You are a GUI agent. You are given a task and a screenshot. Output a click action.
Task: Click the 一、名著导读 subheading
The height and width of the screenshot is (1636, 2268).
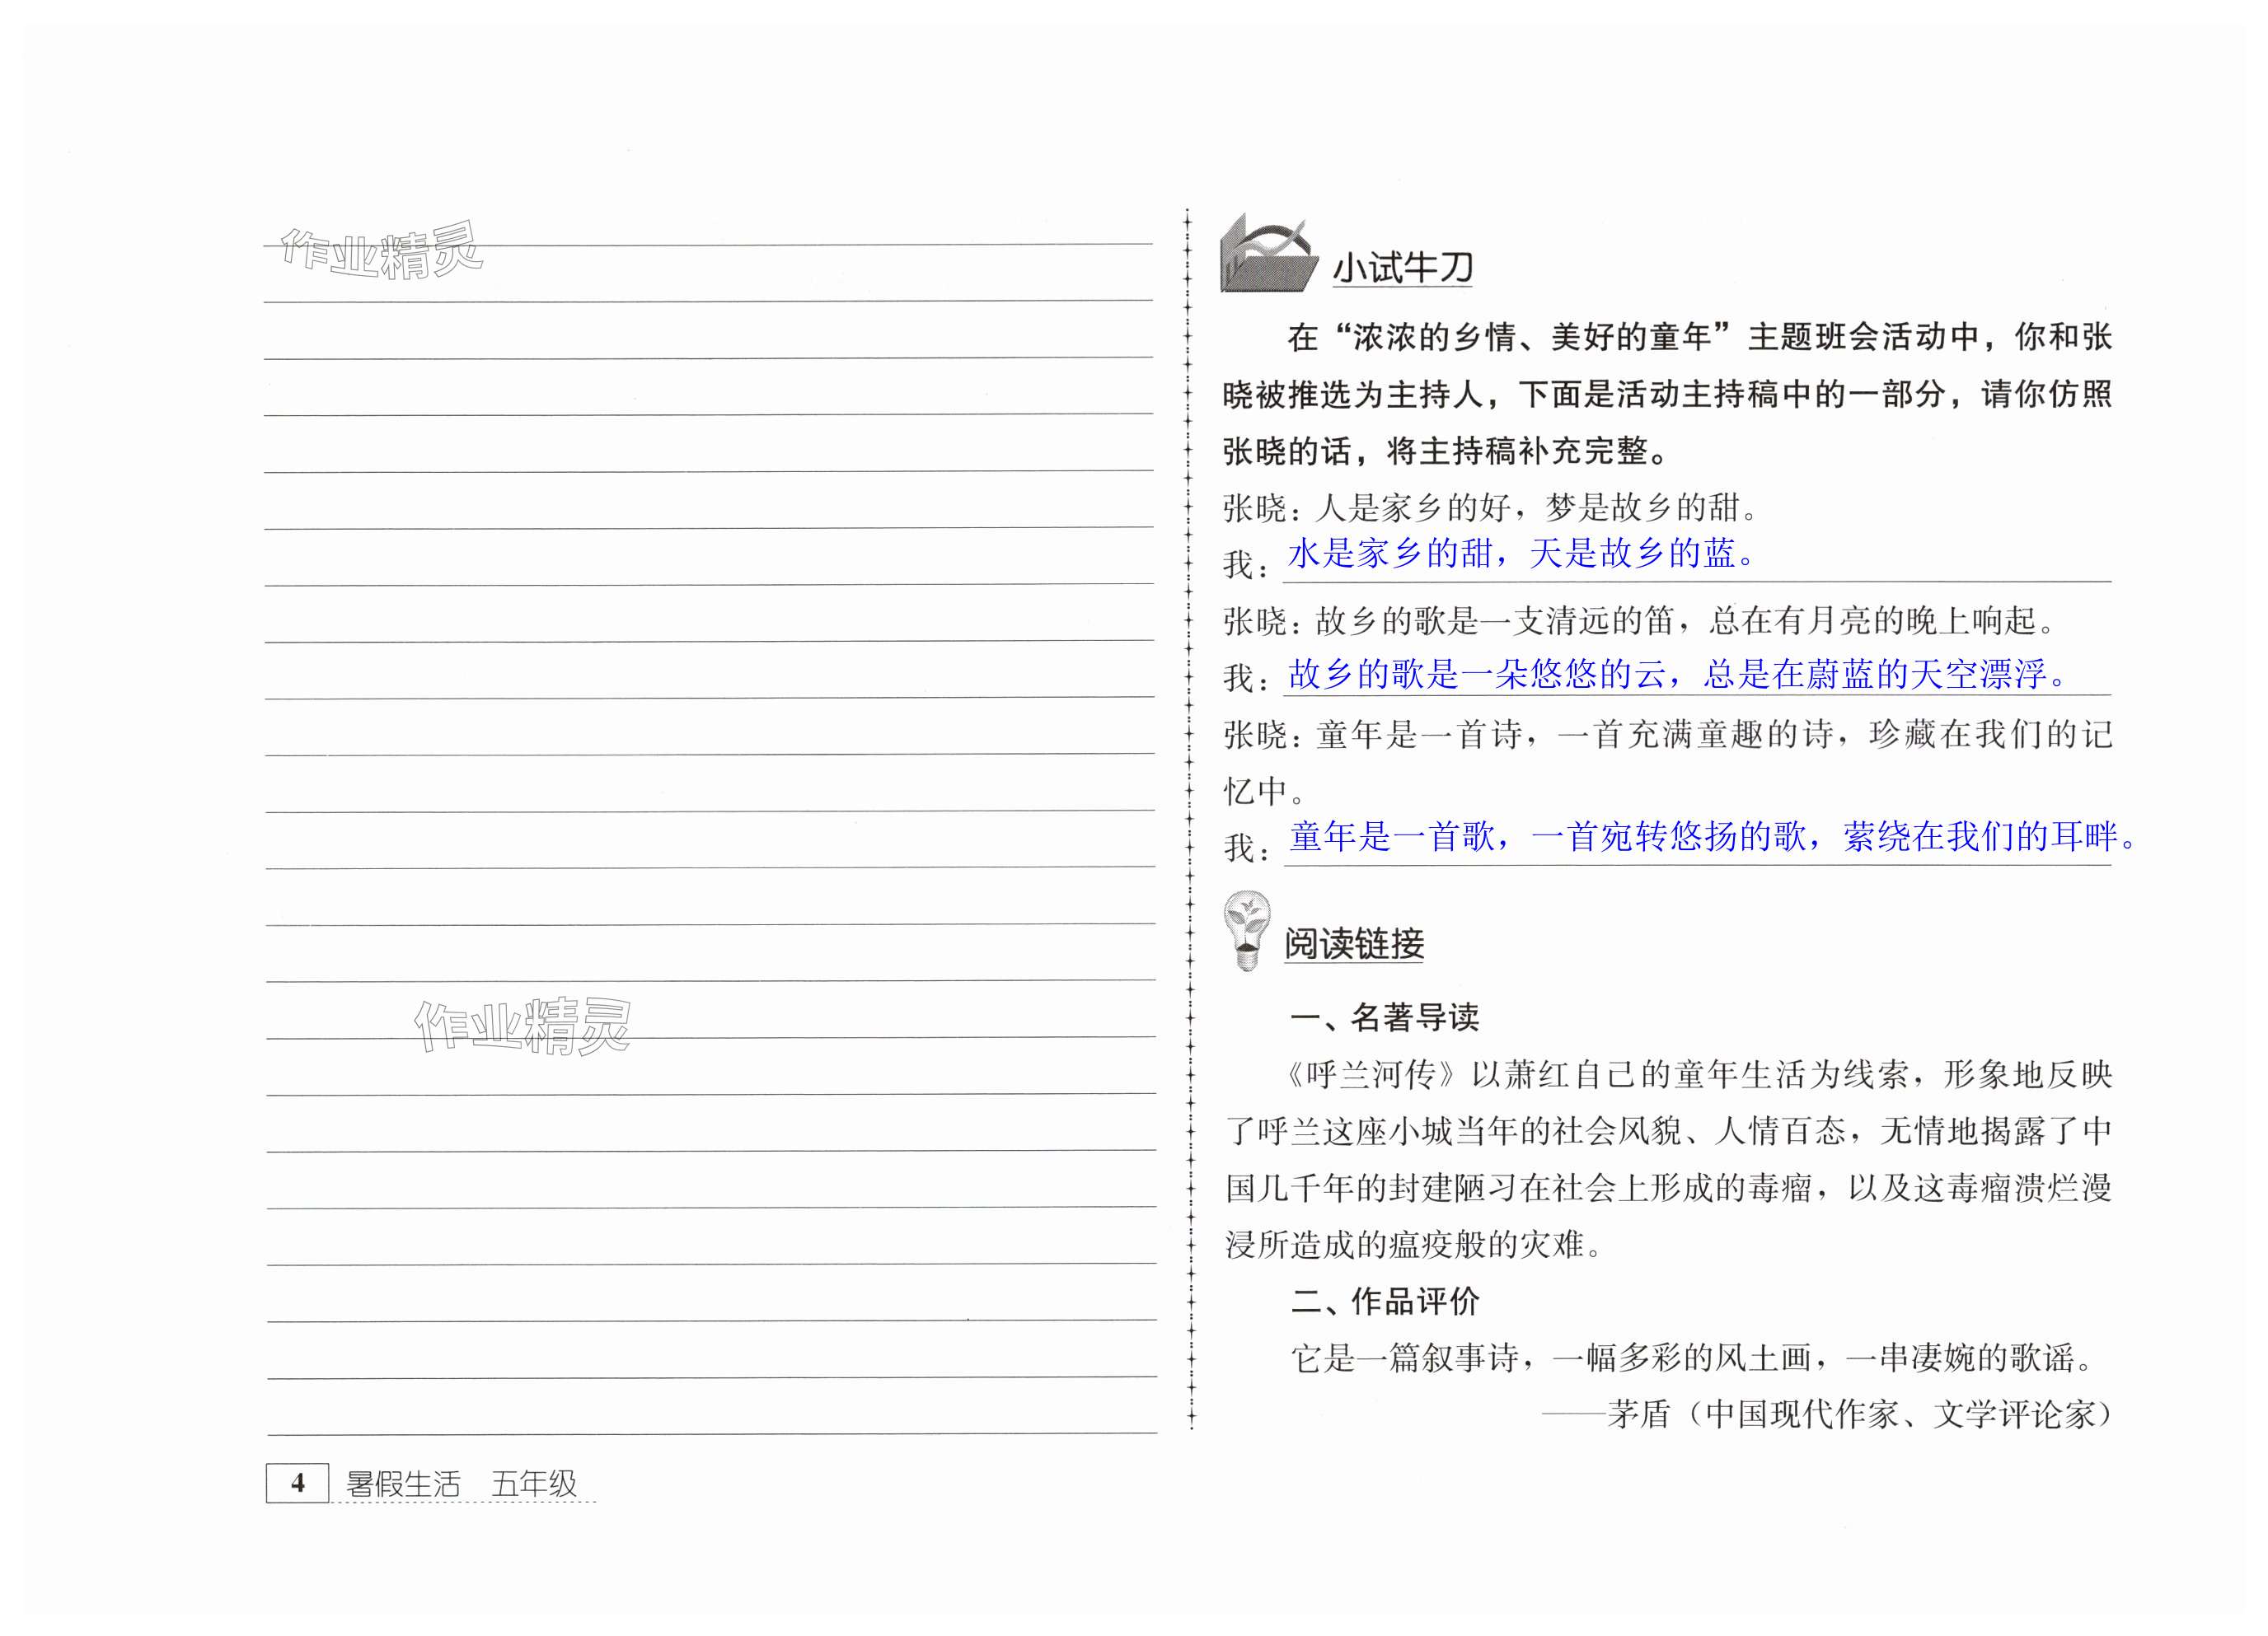[x=1384, y=1017]
